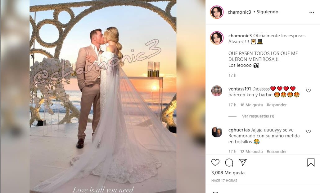Viewport: 320px width, 193px height.
Task: Click HACE 17 HORAS timestamp
Action: (224, 181)
